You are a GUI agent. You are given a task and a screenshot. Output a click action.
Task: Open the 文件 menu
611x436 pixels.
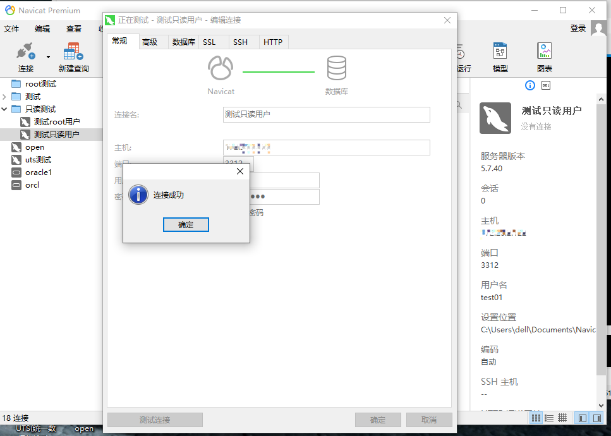click(x=11, y=28)
